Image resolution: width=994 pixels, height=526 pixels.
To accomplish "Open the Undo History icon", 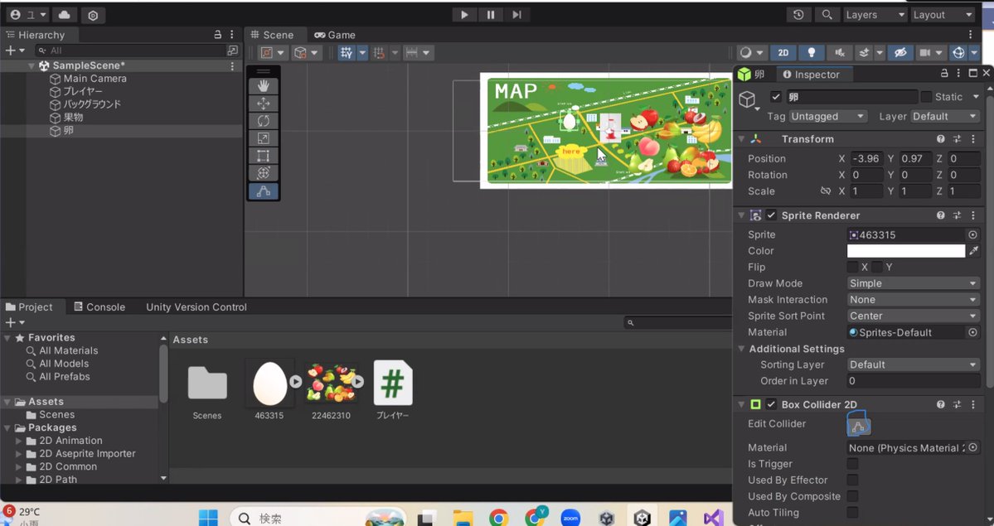I will click(x=798, y=15).
